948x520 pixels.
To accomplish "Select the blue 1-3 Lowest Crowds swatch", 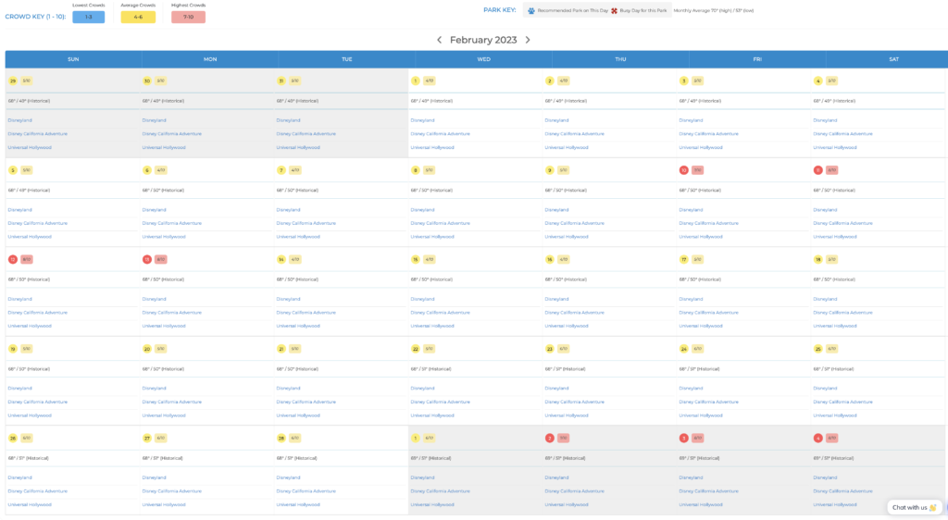I will point(88,17).
